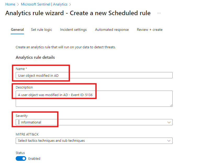The height and width of the screenshot is (165, 221).
Task: Return to Microsoft Sentinel | Analytics breadcrumb
Action: [x=44, y=4]
